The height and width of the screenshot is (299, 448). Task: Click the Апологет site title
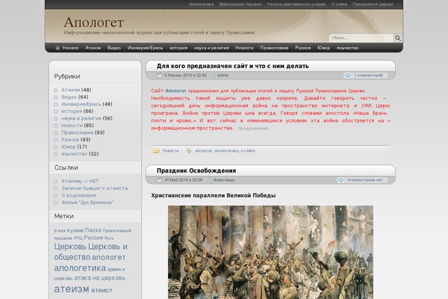click(x=94, y=22)
